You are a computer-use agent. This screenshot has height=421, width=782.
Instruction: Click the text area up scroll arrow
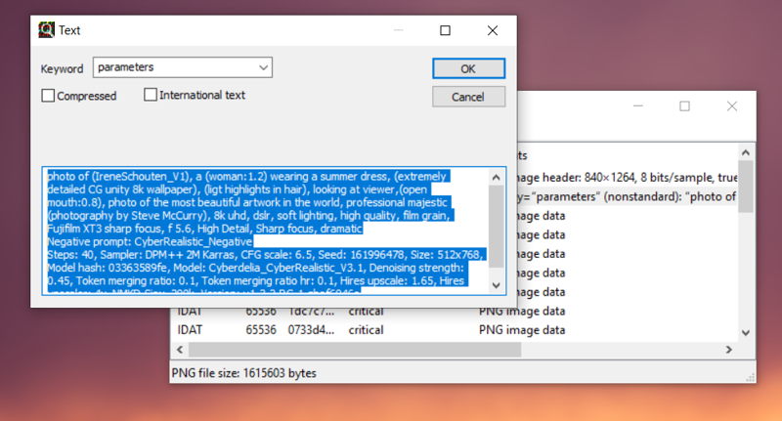click(x=496, y=178)
